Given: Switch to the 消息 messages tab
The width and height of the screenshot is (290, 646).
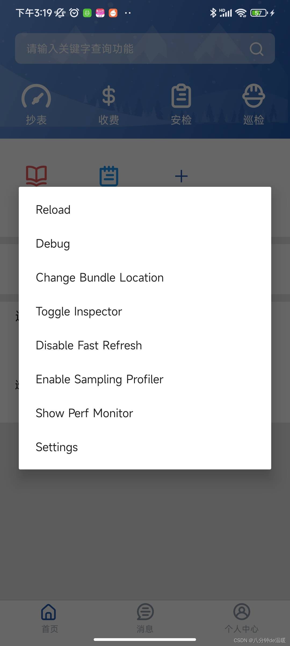Looking at the screenshot, I should click(145, 618).
